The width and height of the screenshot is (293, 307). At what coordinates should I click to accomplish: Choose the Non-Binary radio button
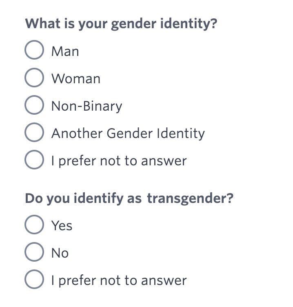coord(34,106)
